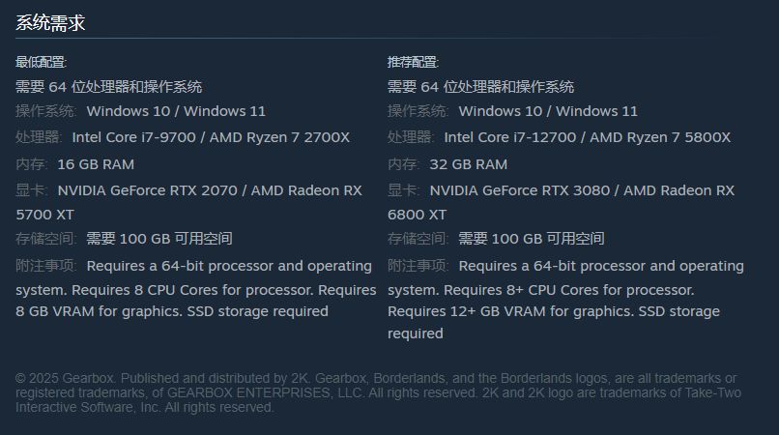Viewport: 779px width, 435px height.
Task: Click minimum 附注事项 notes label
Action: 45,266
